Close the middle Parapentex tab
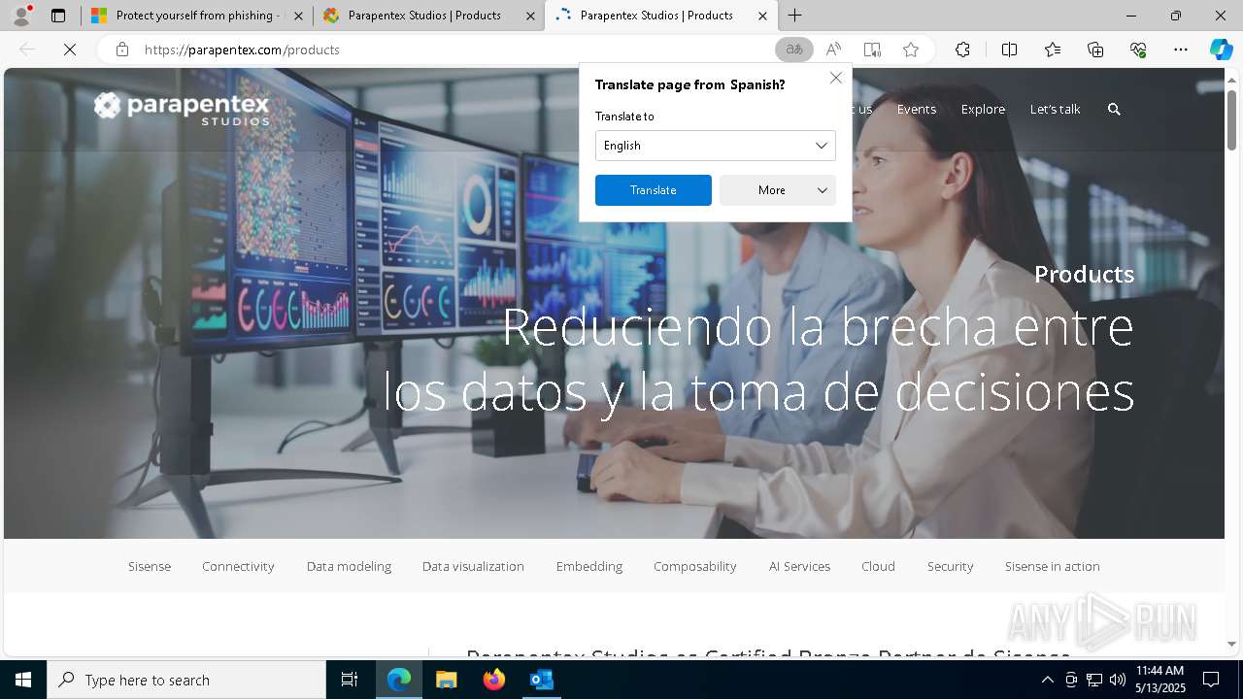1243x699 pixels. pyautogui.click(x=530, y=16)
